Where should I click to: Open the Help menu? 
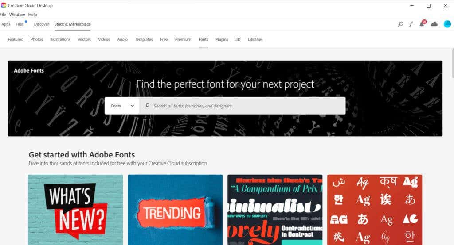33,15
